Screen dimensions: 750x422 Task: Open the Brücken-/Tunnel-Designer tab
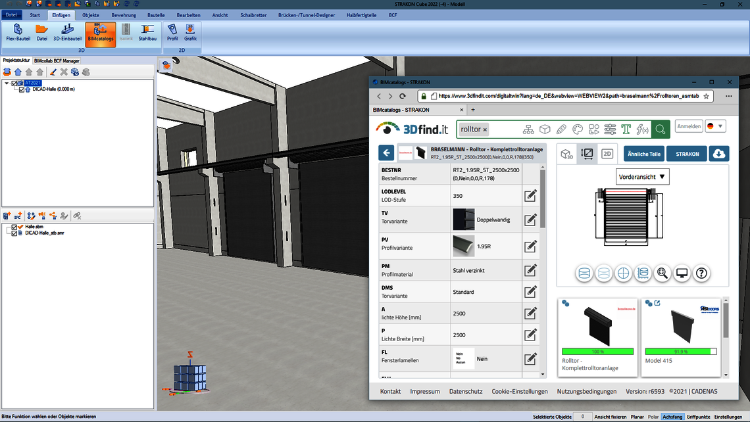point(307,15)
